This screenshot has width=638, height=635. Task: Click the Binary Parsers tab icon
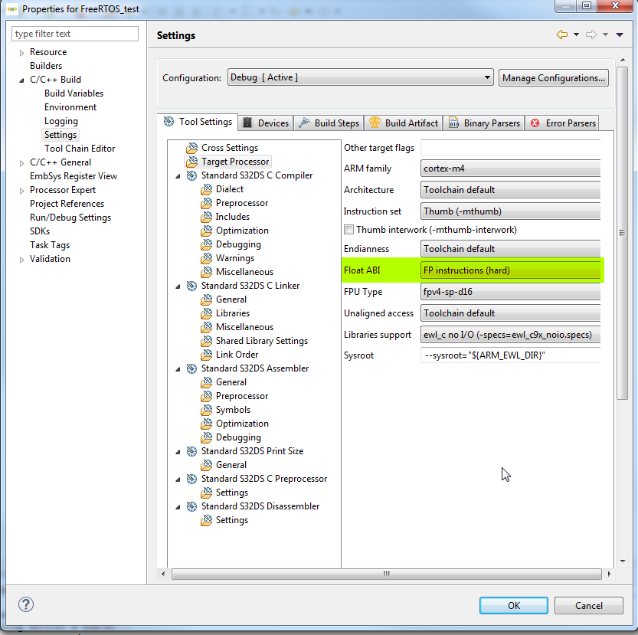point(453,123)
